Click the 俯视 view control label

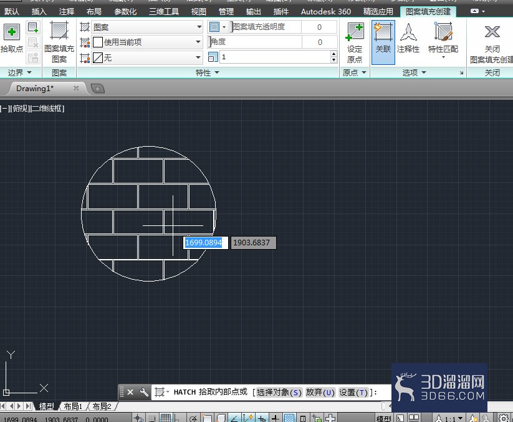tap(21, 109)
